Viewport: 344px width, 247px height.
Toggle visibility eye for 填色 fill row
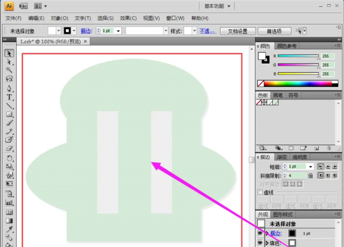pyautogui.click(x=260, y=243)
